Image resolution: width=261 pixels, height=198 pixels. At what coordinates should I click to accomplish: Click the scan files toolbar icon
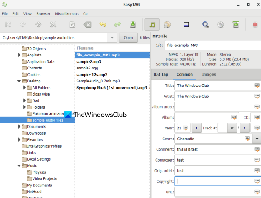click(72, 25)
